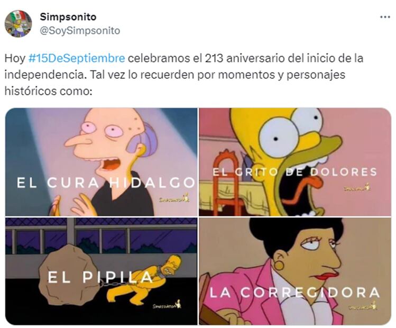
Task: Click the EL GRITO DE DOLORES caption
Action: (x=294, y=172)
